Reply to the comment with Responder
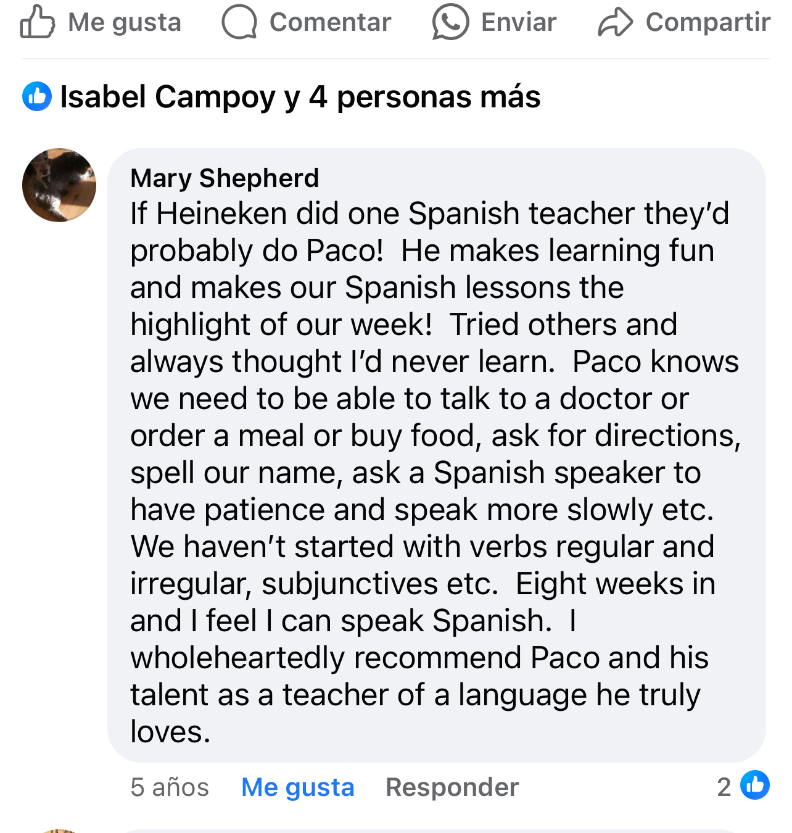This screenshot has width=792, height=833. [452, 787]
